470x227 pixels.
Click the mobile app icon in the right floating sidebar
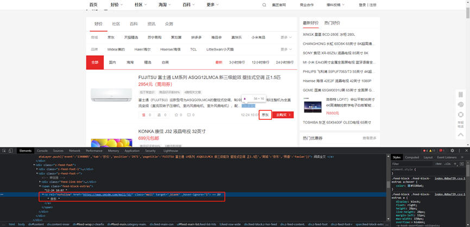point(461,95)
